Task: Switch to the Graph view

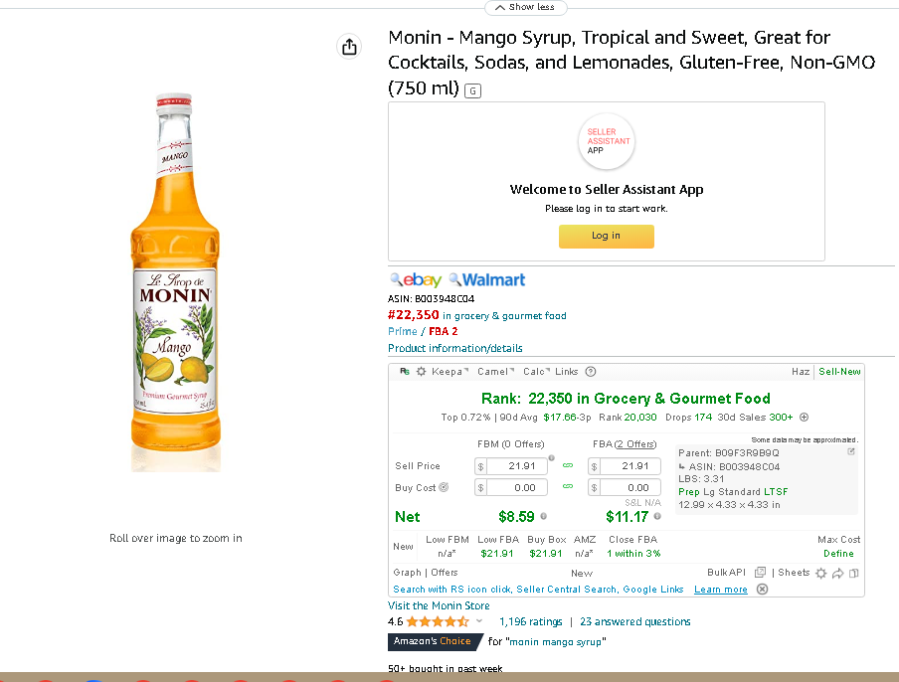Action: pos(407,572)
